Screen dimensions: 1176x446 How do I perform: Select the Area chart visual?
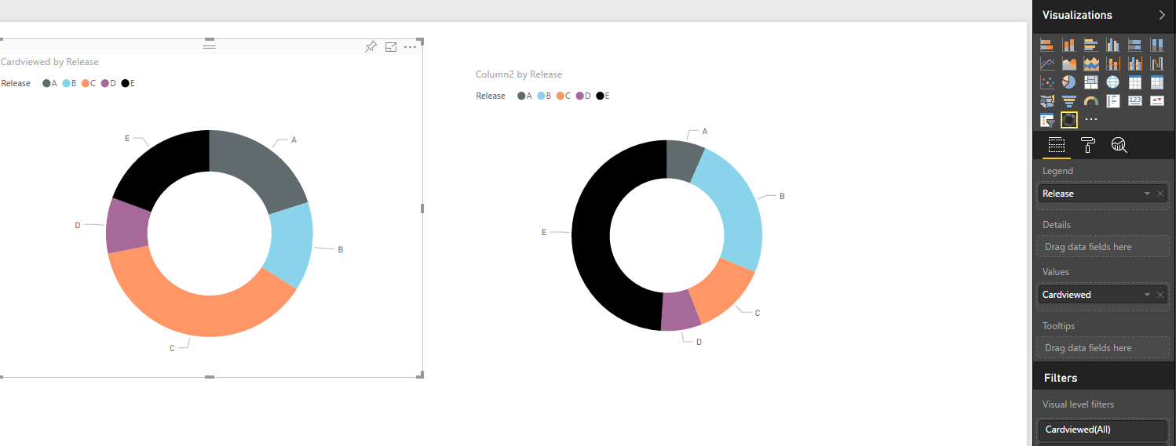tap(1068, 63)
